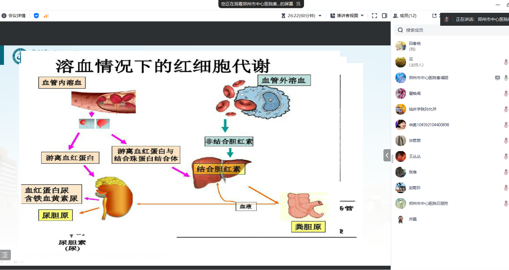Select the 成员(12) panel tab
The width and height of the screenshot is (509, 270).
pyautogui.click(x=405, y=16)
